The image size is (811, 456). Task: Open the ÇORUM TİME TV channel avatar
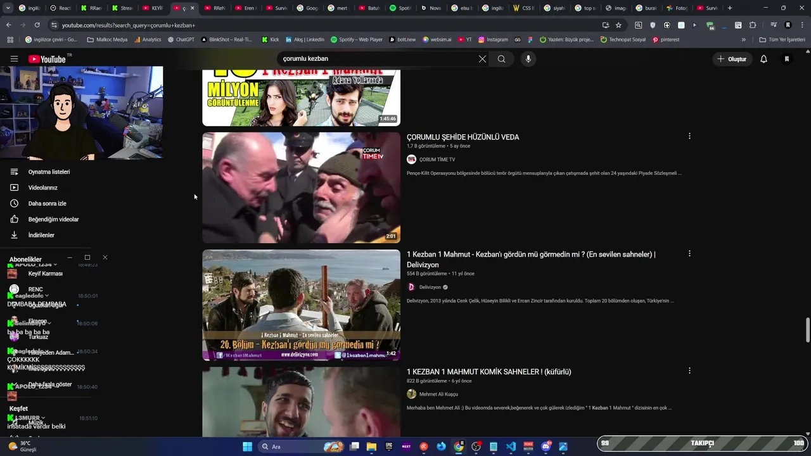(x=411, y=160)
